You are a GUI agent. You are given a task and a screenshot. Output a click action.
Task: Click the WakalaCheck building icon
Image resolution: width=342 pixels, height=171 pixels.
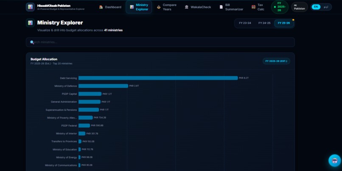187,7
